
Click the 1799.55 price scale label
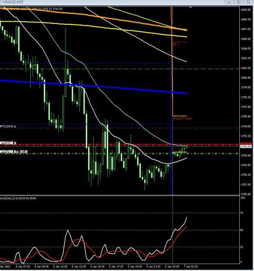tap(246, 88)
